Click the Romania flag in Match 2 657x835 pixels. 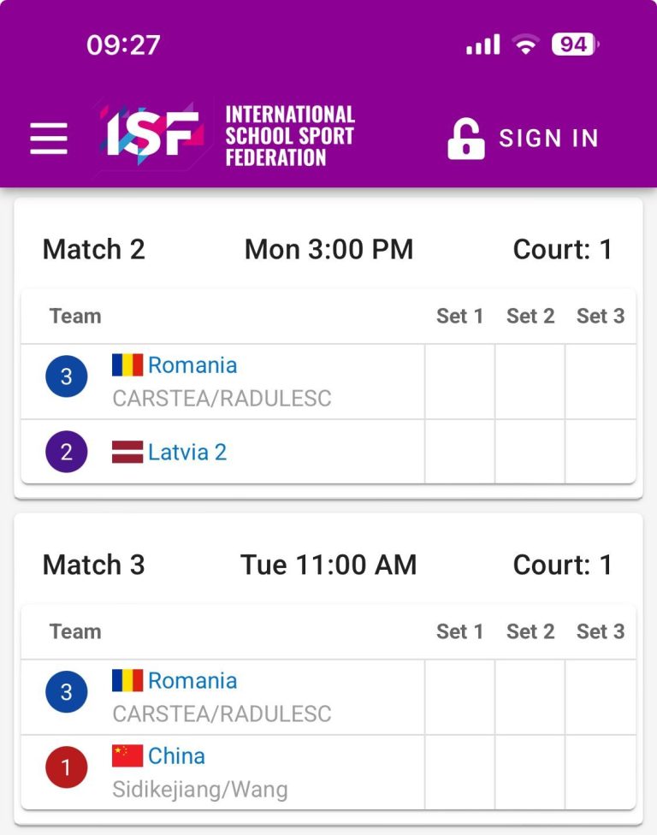pos(127,364)
